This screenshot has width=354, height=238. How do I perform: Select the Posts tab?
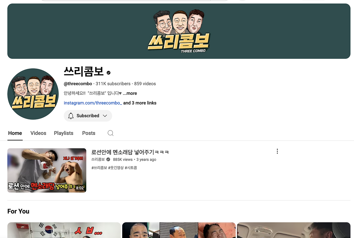click(x=88, y=133)
